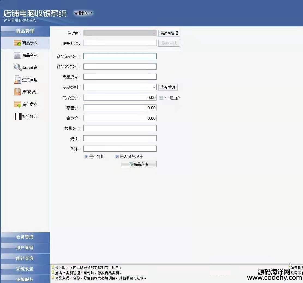303x283 pixels.
Task: Focus the 商品条码 input field
Action: (120, 56)
